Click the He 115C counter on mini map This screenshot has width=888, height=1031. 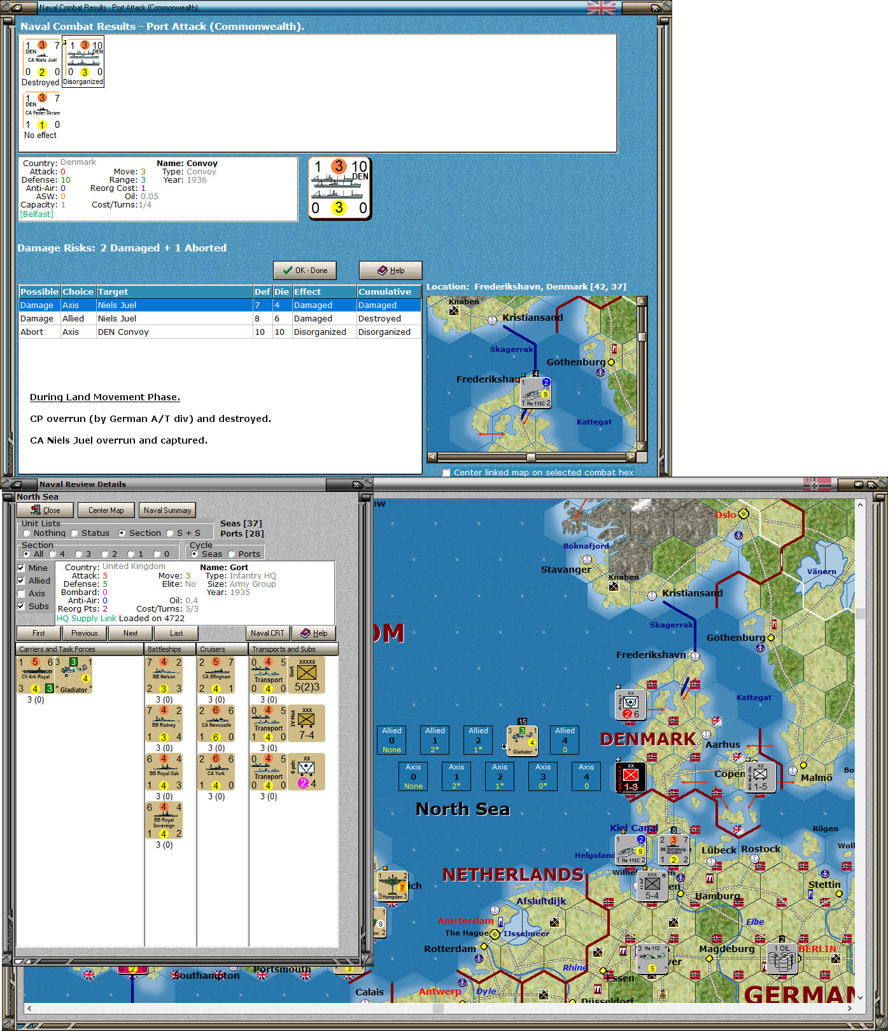536,393
